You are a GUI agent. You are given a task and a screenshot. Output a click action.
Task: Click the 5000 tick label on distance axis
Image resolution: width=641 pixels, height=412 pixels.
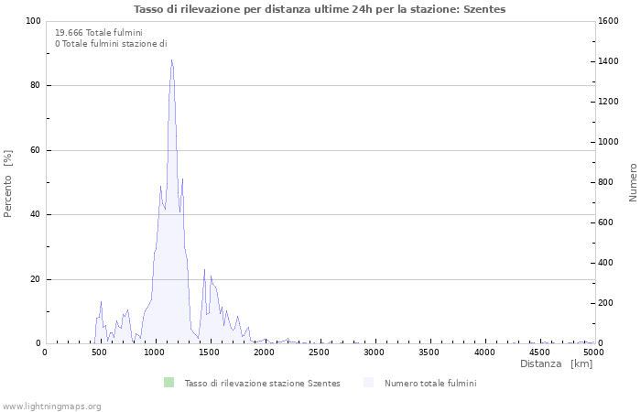593,352
